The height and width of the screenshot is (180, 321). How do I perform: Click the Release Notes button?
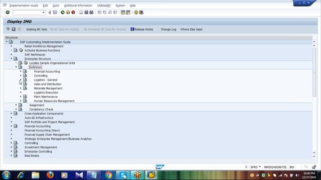pos(142,29)
